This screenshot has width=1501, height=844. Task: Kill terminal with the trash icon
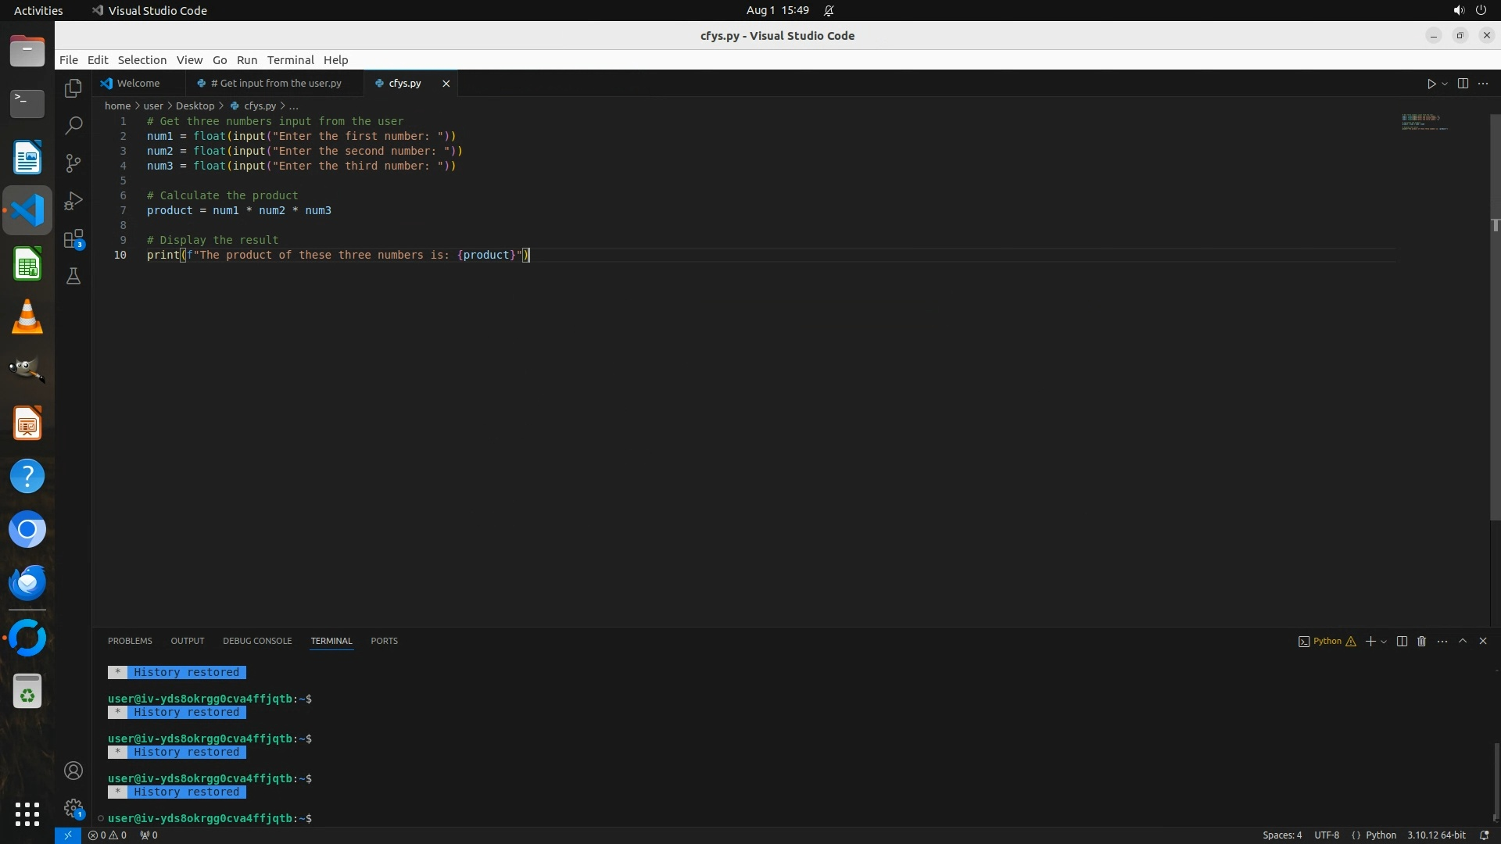(1422, 641)
